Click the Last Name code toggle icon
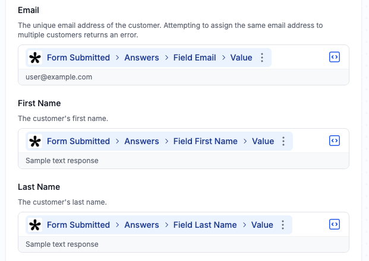The image size is (369, 261). [335, 225]
